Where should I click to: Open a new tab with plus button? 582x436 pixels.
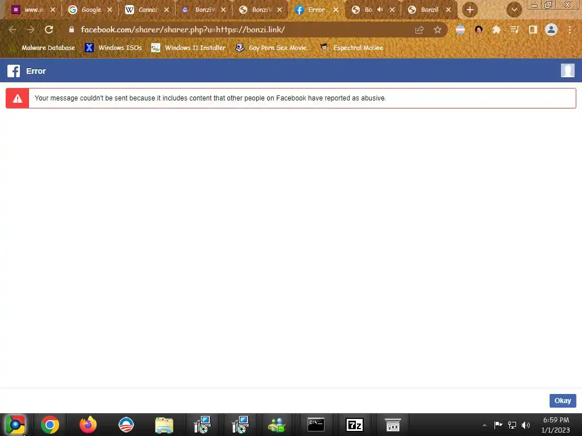(470, 10)
